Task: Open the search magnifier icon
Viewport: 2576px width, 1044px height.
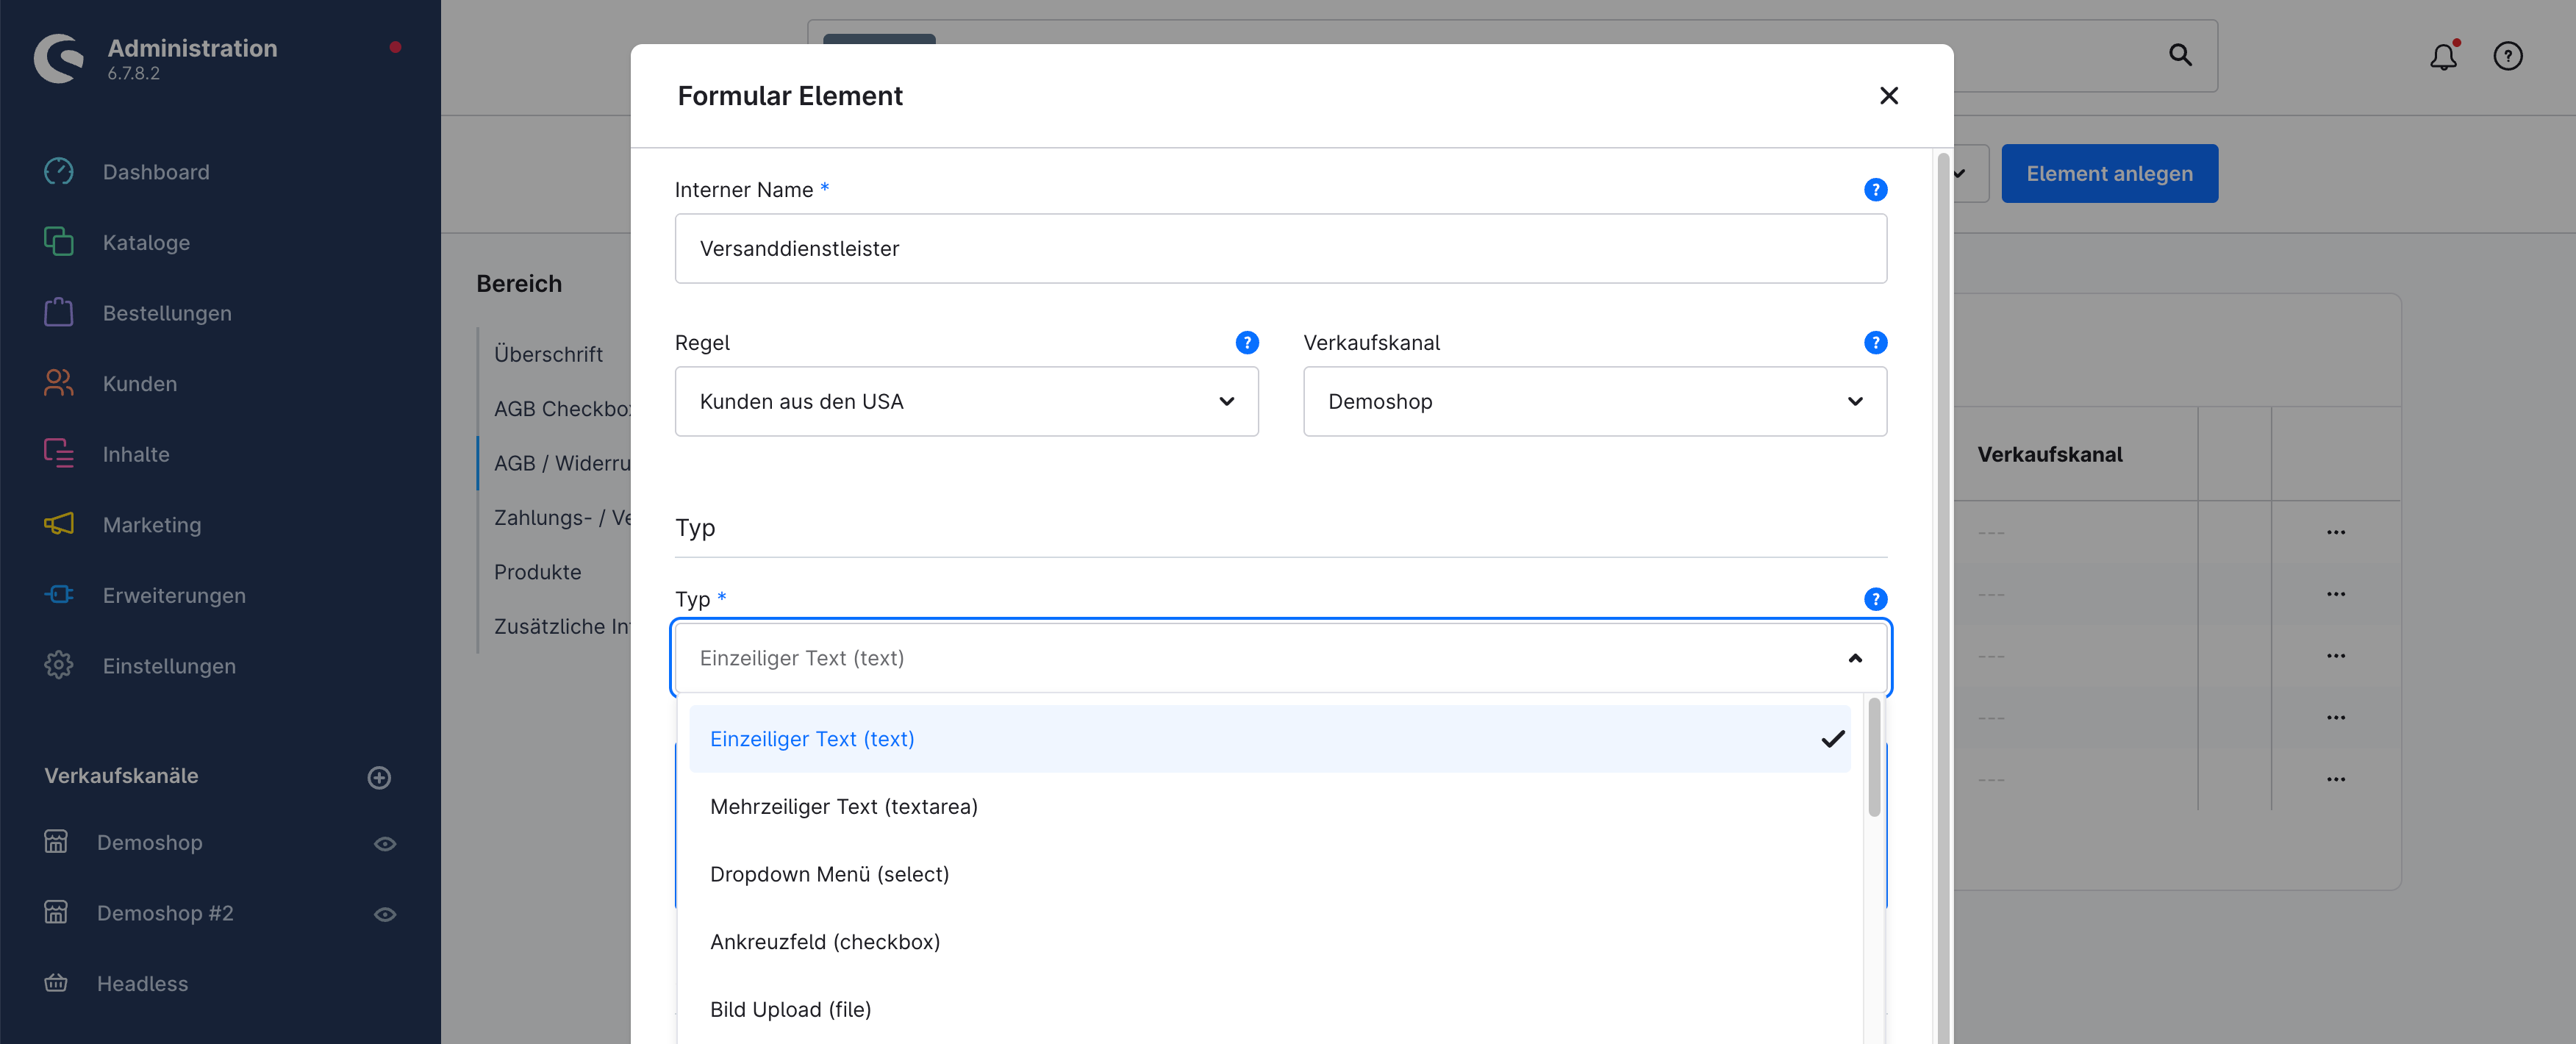Action: [2180, 56]
